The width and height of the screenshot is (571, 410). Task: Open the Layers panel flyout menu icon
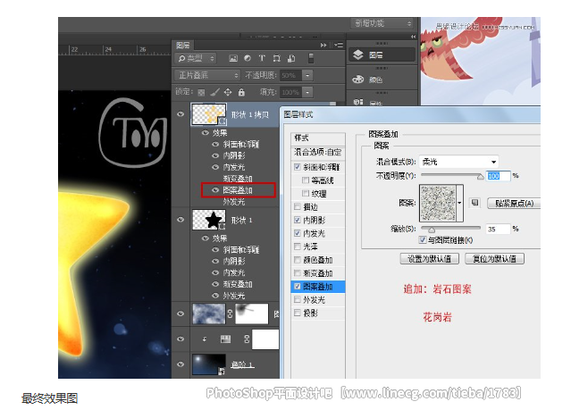[x=339, y=46]
